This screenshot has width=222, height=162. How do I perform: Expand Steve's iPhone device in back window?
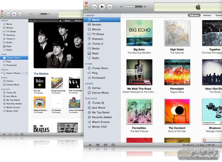(2, 73)
